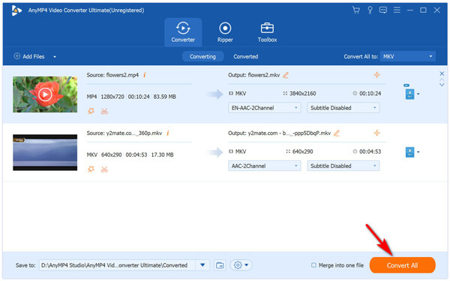
Task: Click the 83.59 MB file size
Action: point(164,97)
